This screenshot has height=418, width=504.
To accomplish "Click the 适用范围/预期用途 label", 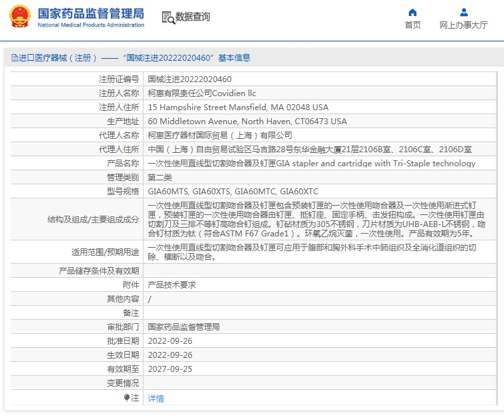I will tap(105, 252).
